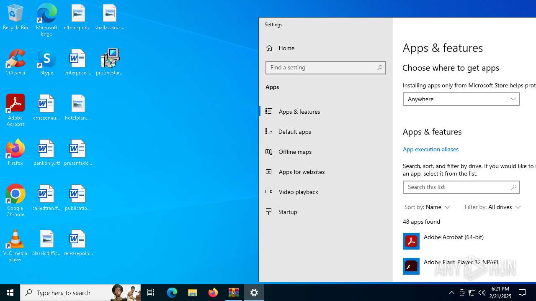Open Apps for websites settings page
Screen dimensions: 536x301
tap(326, 171)
